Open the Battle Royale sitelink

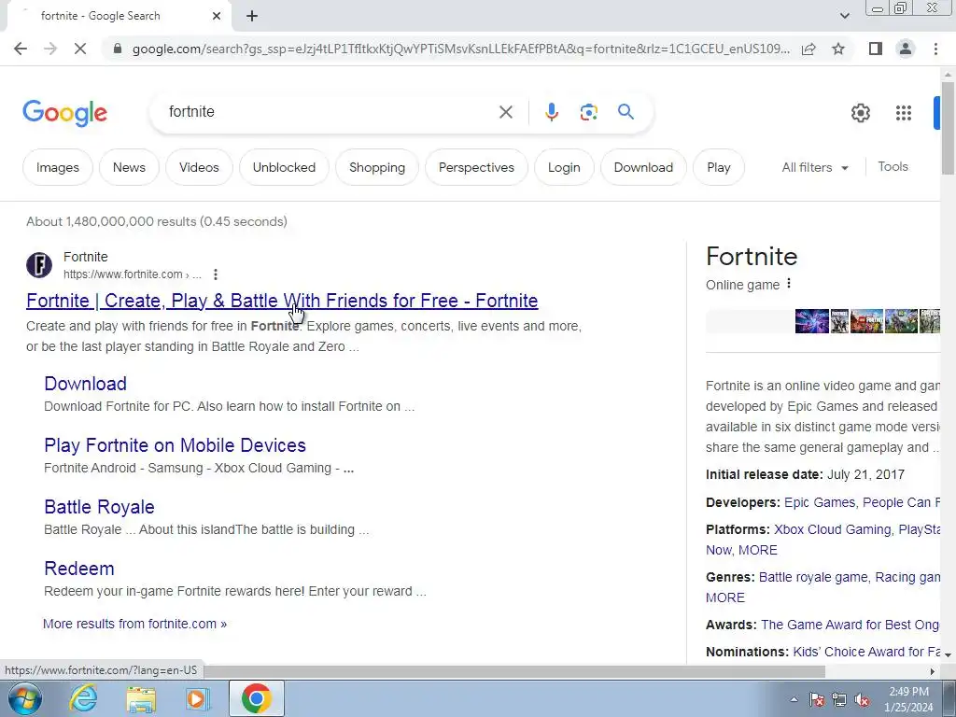pos(99,507)
